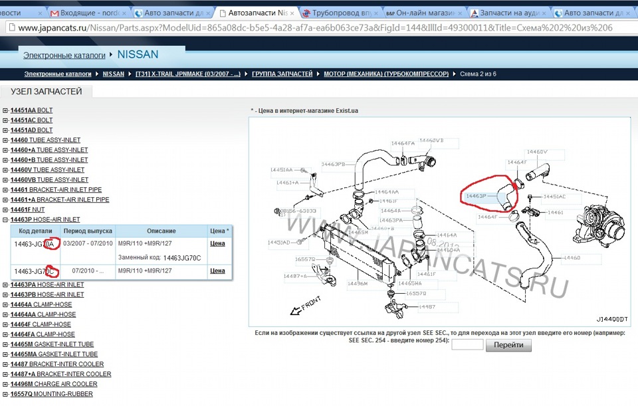This screenshot has width=638, height=406.
Task: Expand the 14464A CLAMP-HOSE node
Action: (x=5, y=305)
